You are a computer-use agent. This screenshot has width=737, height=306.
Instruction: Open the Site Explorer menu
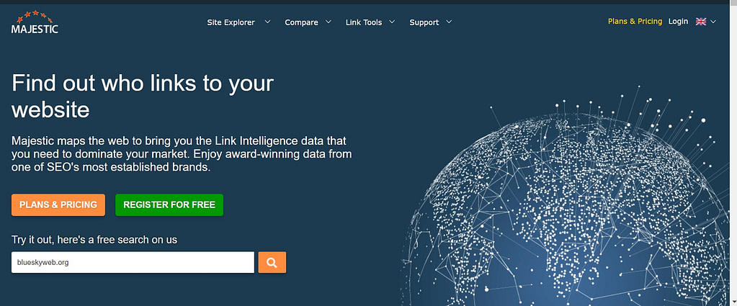tap(231, 22)
